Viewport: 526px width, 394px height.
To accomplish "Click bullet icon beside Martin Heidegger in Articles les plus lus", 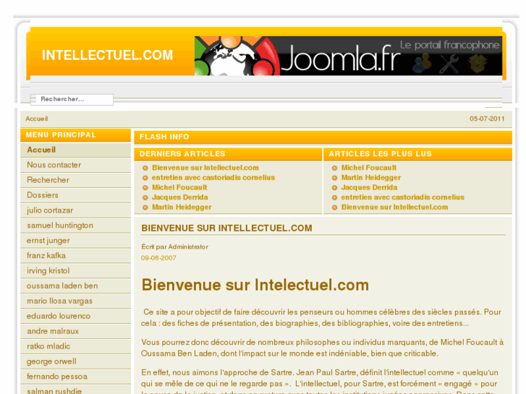I will coord(334,178).
